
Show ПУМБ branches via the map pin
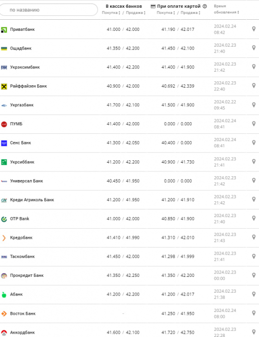pos(254,124)
